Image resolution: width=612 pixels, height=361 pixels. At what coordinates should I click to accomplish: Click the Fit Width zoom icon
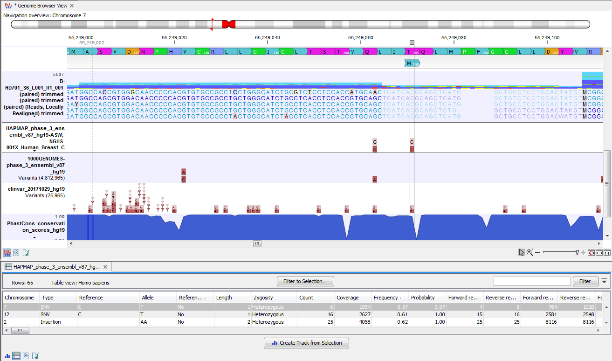click(x=598, y=252)
